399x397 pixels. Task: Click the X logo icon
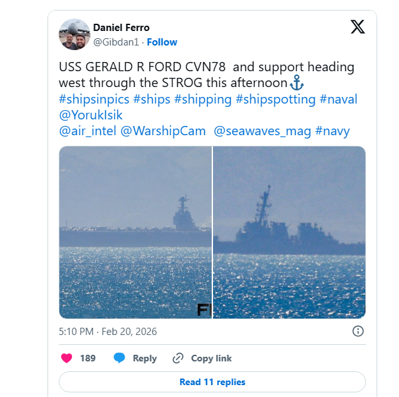[x=357, y=27]
